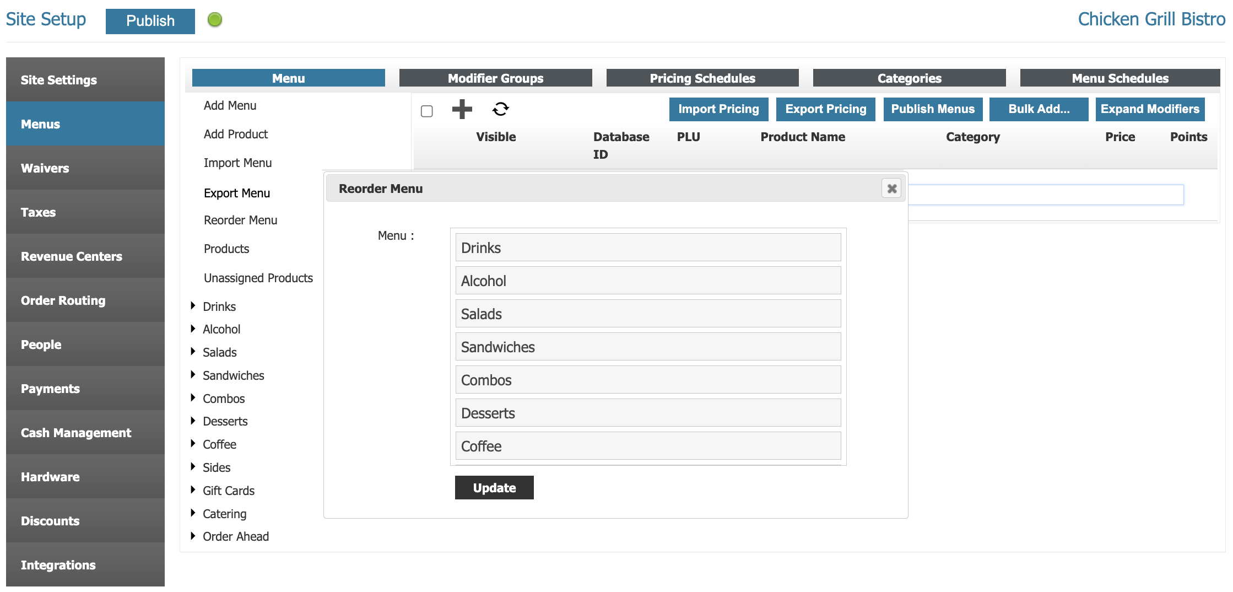Click the Add Product link
This screenshot has height=592, width=1233.
pos(236,134)
